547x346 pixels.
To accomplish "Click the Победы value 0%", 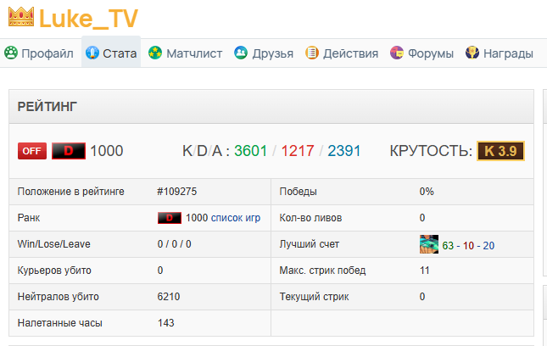I will 427,192.
